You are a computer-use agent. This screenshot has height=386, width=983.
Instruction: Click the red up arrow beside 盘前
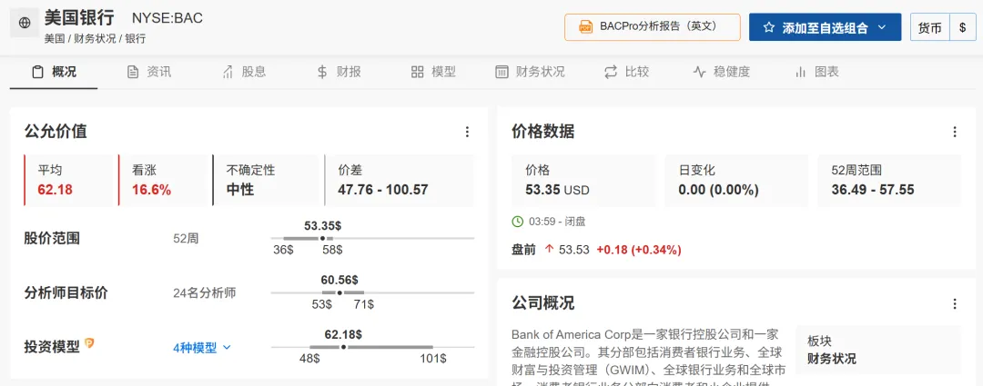tap(549, 250)
